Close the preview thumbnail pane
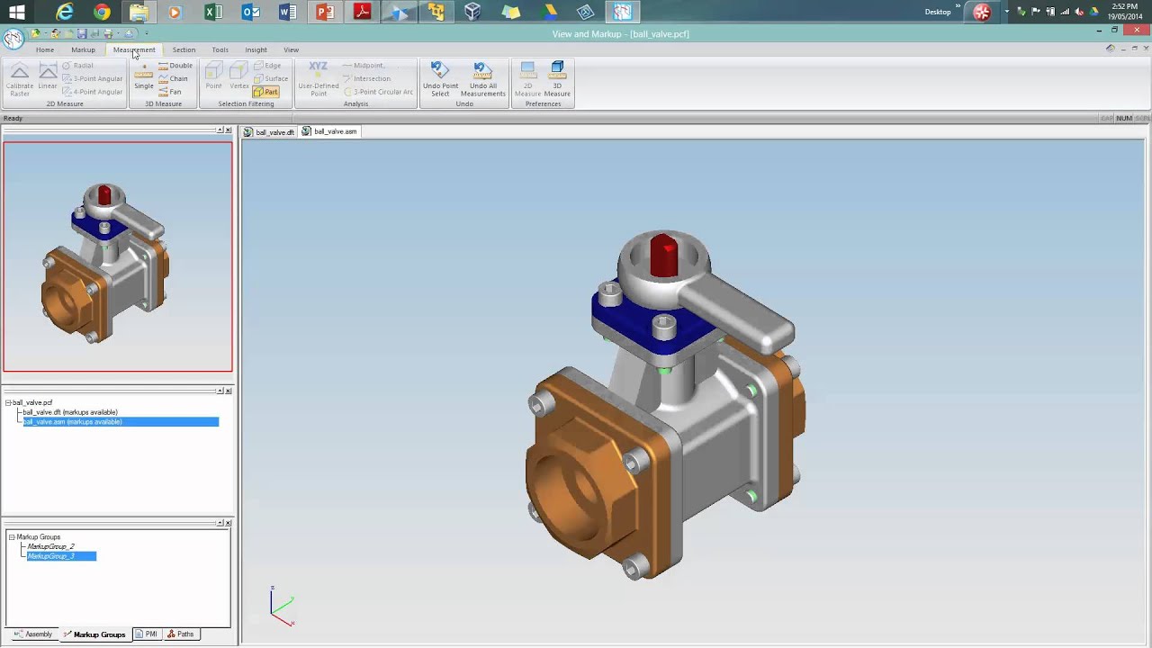 [229, 130]
